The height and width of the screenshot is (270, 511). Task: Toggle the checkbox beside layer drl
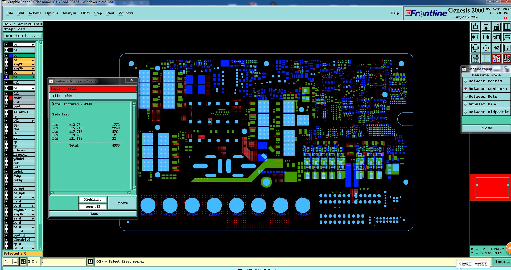[6, 94]
